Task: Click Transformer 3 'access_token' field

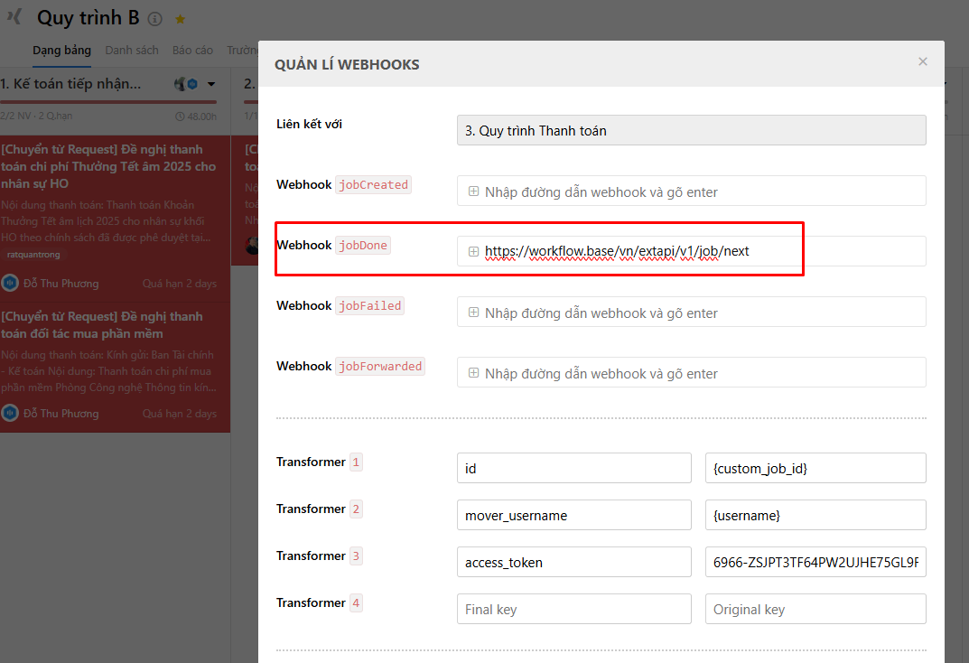Action: coord(573,562)
